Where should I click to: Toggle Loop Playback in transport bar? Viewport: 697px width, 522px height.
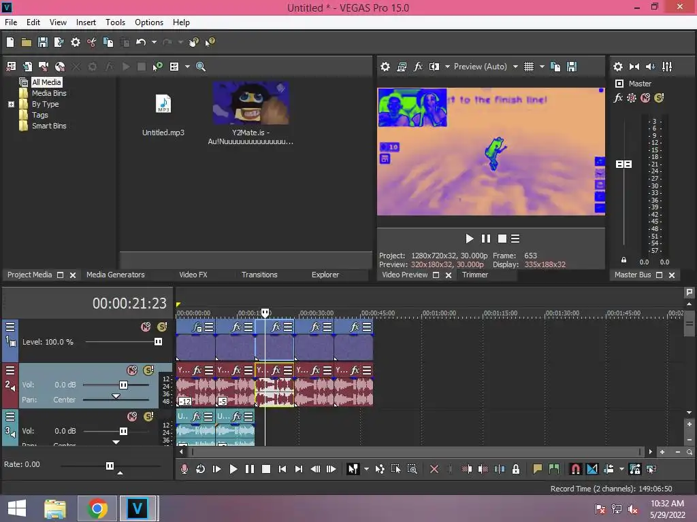201,469
